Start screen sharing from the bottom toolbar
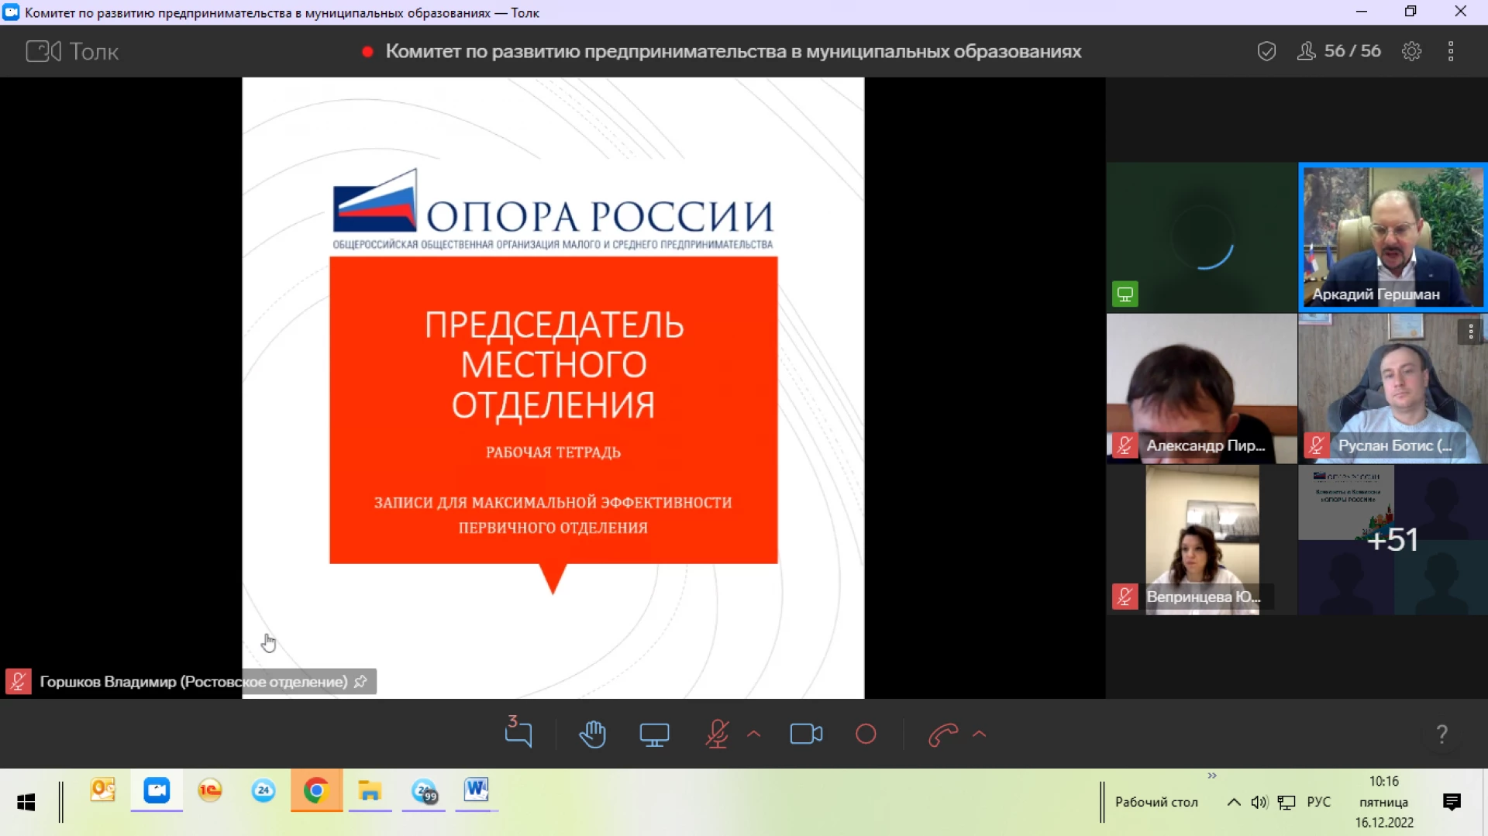This screenshot has height=836, width=1488. click(x=654, y=734)
